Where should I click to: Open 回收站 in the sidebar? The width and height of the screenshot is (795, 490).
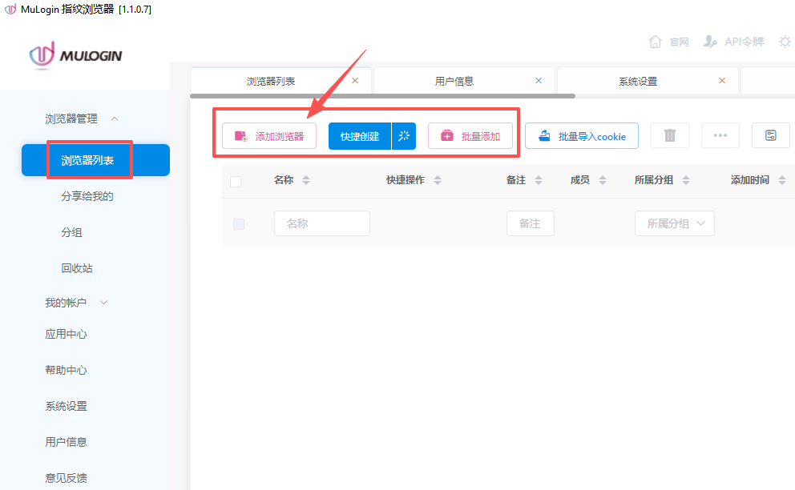[x=77, y=268]
